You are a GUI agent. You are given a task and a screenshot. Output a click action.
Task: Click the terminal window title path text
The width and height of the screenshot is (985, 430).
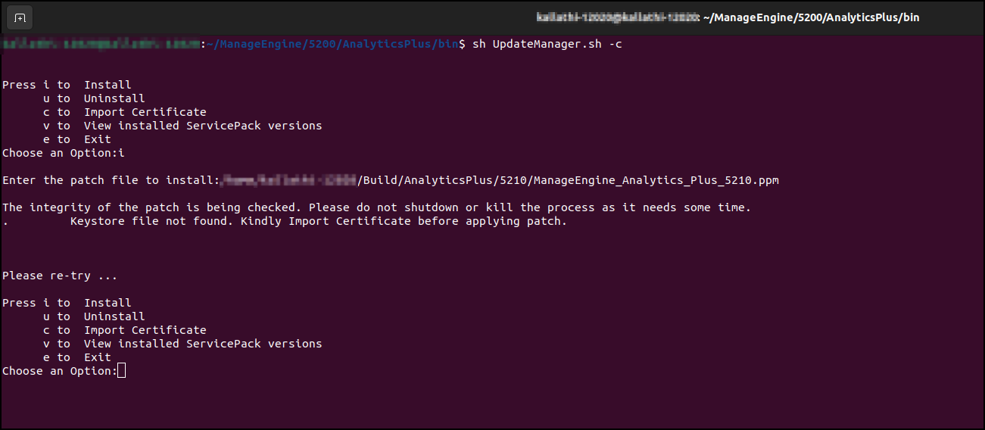pyautogui.click(x=811, y=17)
